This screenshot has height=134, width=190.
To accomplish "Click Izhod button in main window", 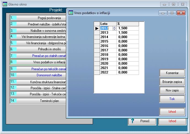I will [x=172, y=121].
